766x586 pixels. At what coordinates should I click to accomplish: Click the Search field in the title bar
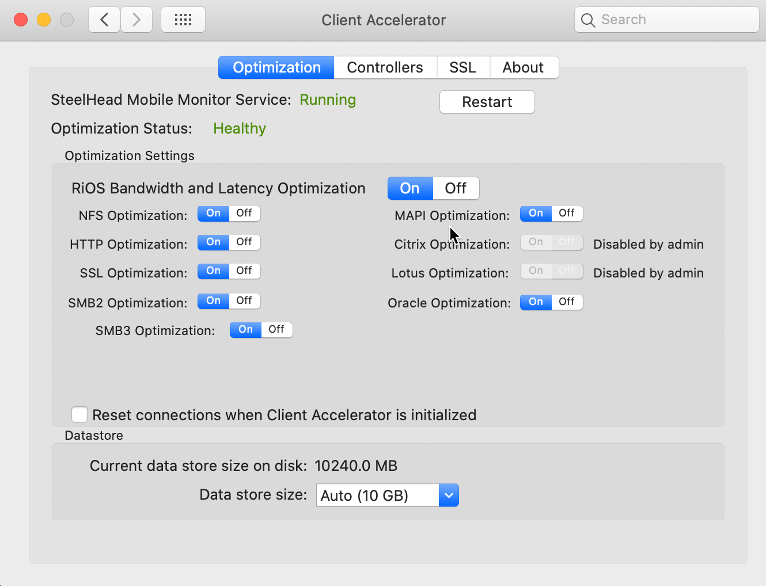coord(667,20)
